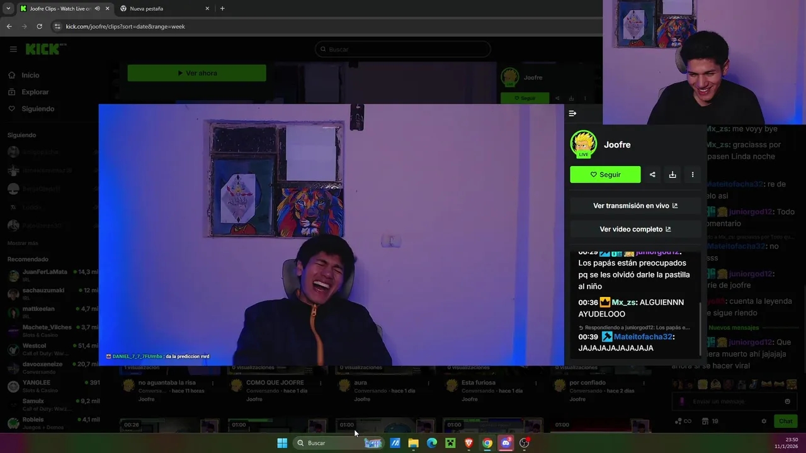Viewport: 806px width, 453px height.
Task: Open a new browser tab with plus
Action: coord(222,9)
